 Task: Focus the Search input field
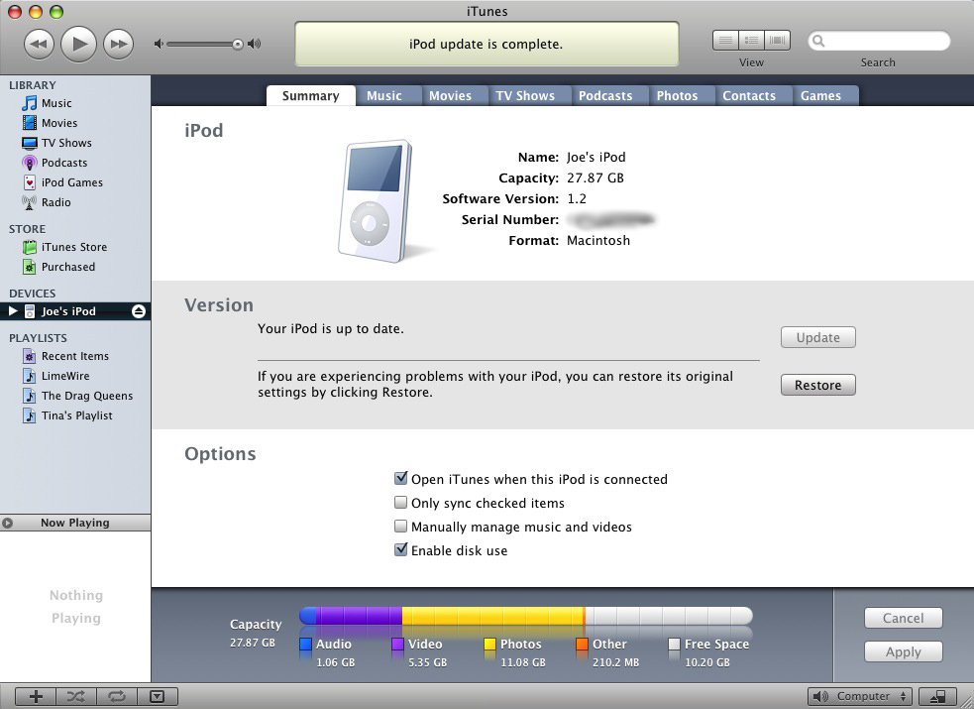879,41
